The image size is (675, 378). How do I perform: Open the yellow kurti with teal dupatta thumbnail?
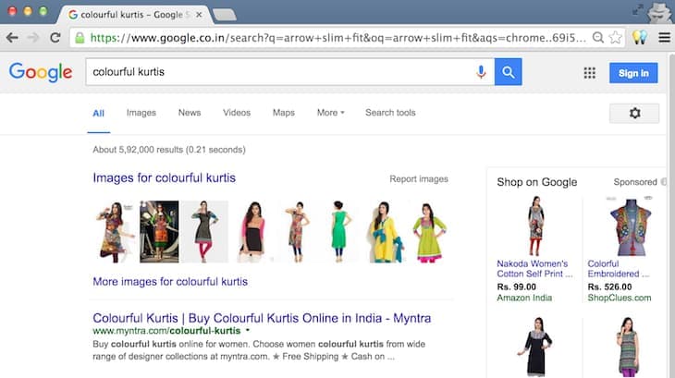(x=387, y=232)
